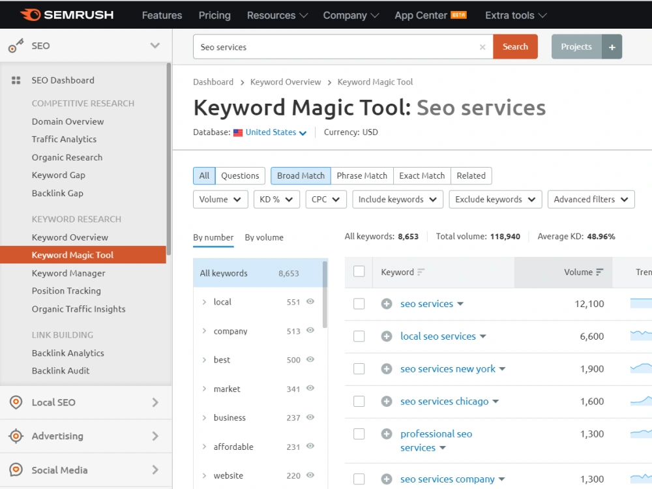Click the Projects button
This screenshot has height=489, width=652.
pyautogui.click(x=576, y=46)
